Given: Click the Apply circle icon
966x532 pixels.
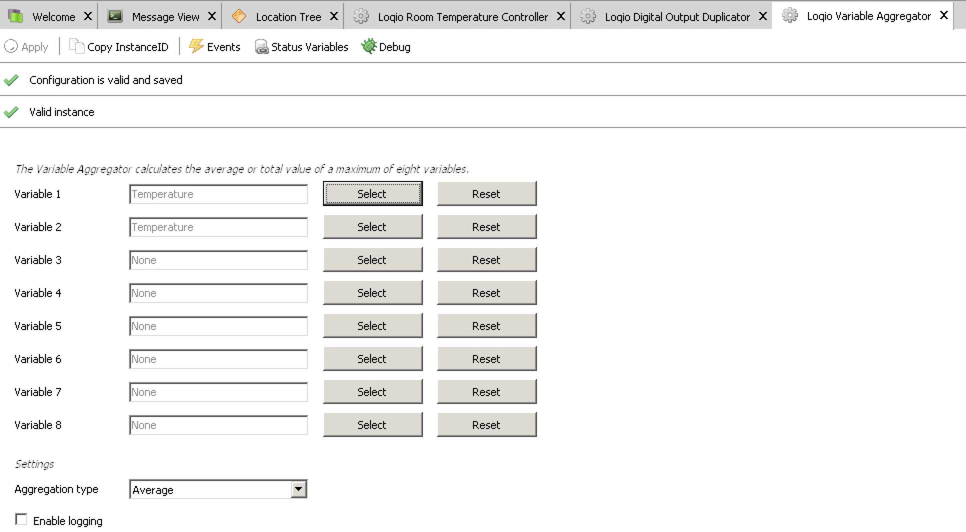Looking at the screenshot, I should click(x=11, y=46).
